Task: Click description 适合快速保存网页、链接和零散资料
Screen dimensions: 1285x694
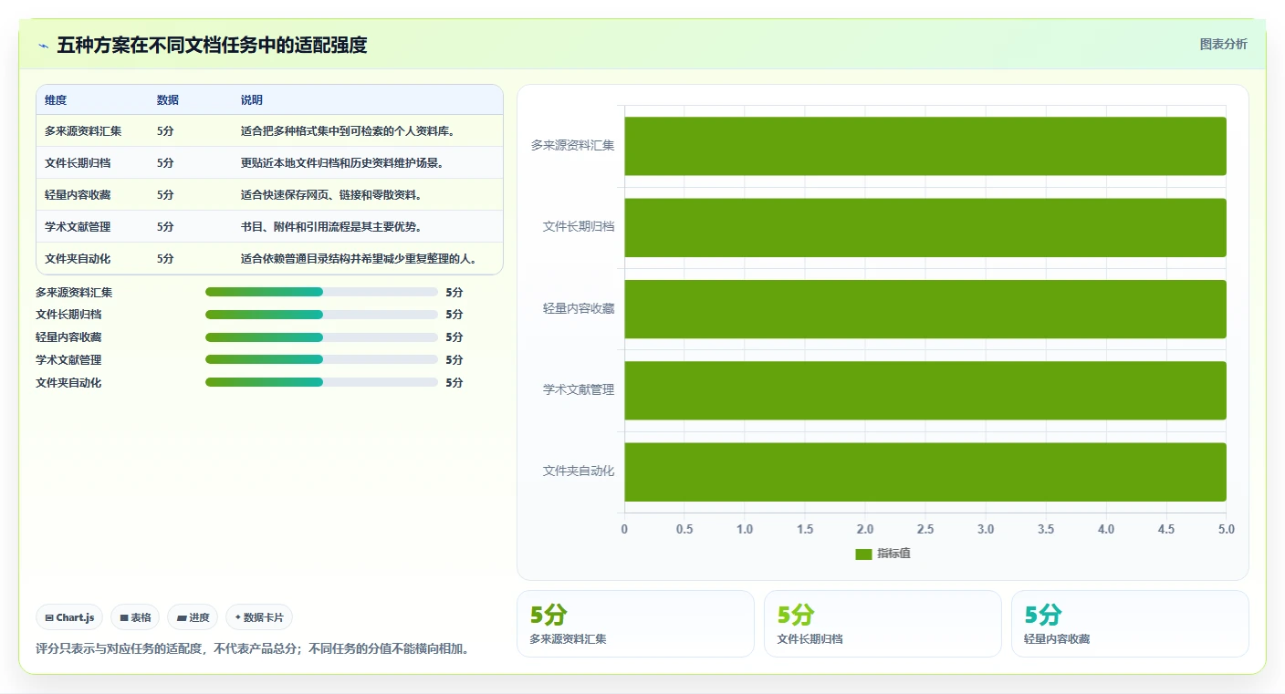Action: 331,195
